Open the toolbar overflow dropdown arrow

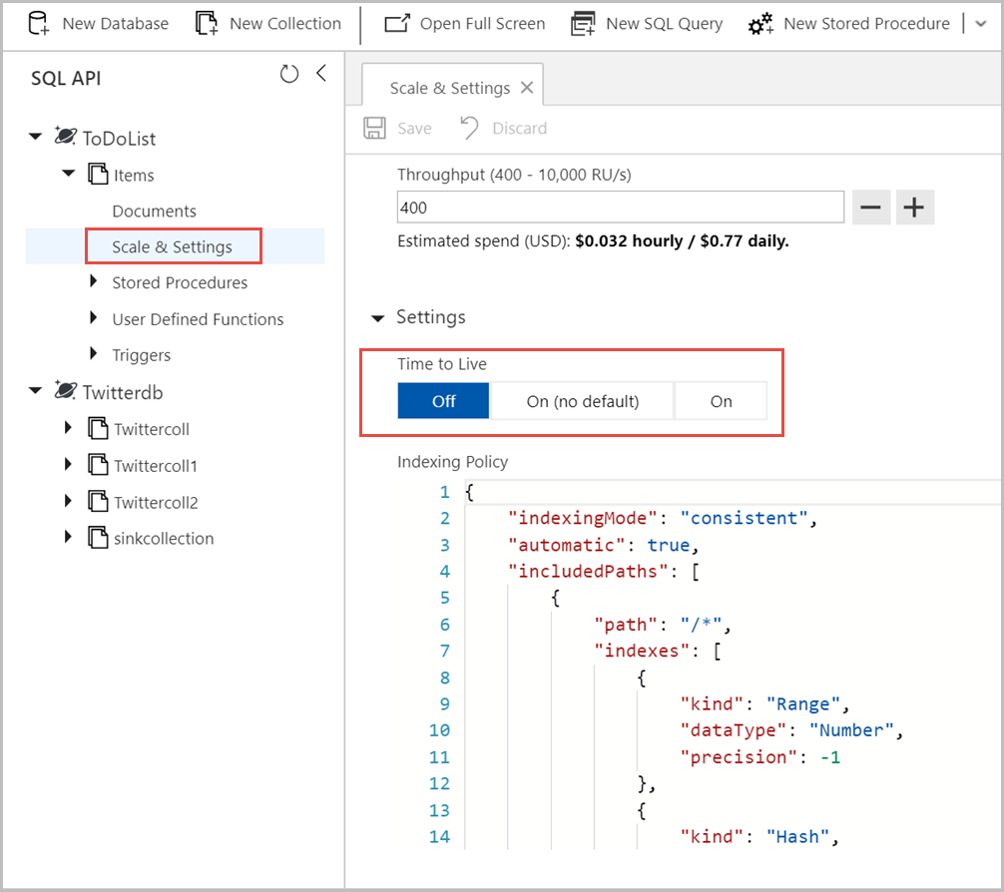coord(979,24)
